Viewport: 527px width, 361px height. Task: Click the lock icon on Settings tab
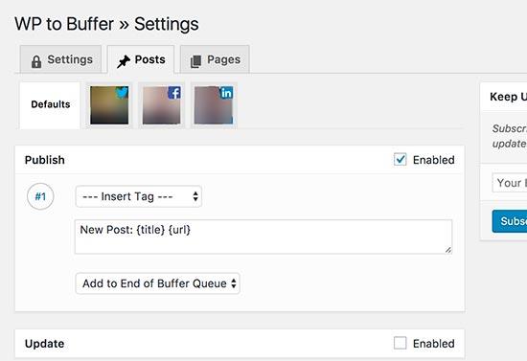click(36, 62)
